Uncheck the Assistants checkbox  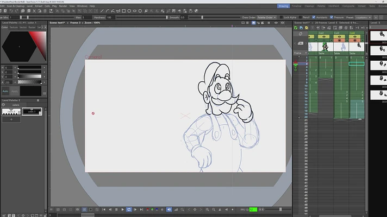(x=314, y=17)
